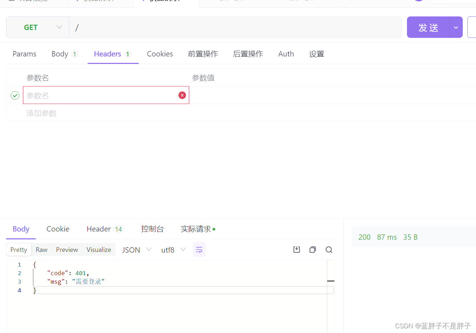476x333 pixels.
Task: Choose Visualize response view
Action: tap(99, 250)
